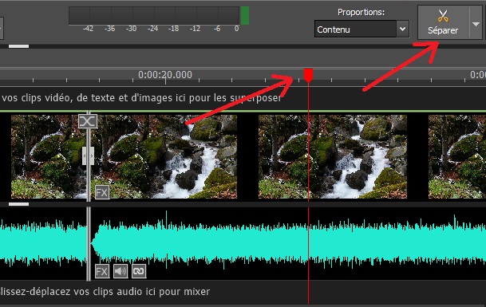The image size is (486, 307).
Task: Select the second waterfall video clip
Action: coord(333,156)
